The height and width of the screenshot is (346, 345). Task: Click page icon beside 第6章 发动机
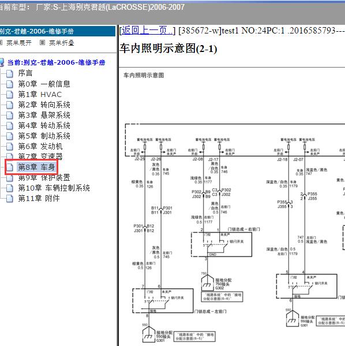[9, 146]
